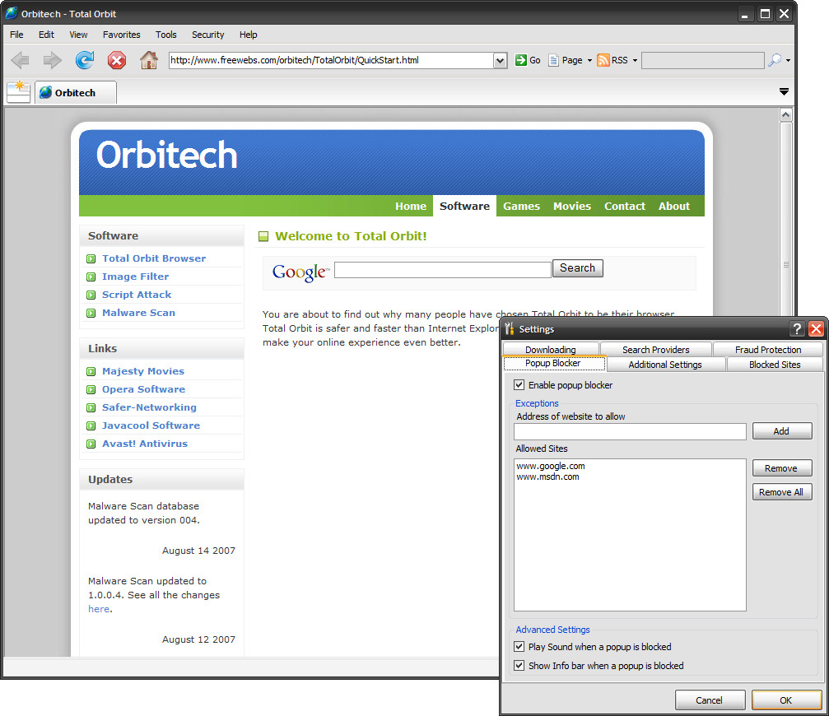Confirm settings with the OK button

(x=786, y=700)
